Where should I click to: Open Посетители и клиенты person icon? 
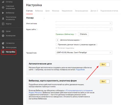(x=3, y=18)
